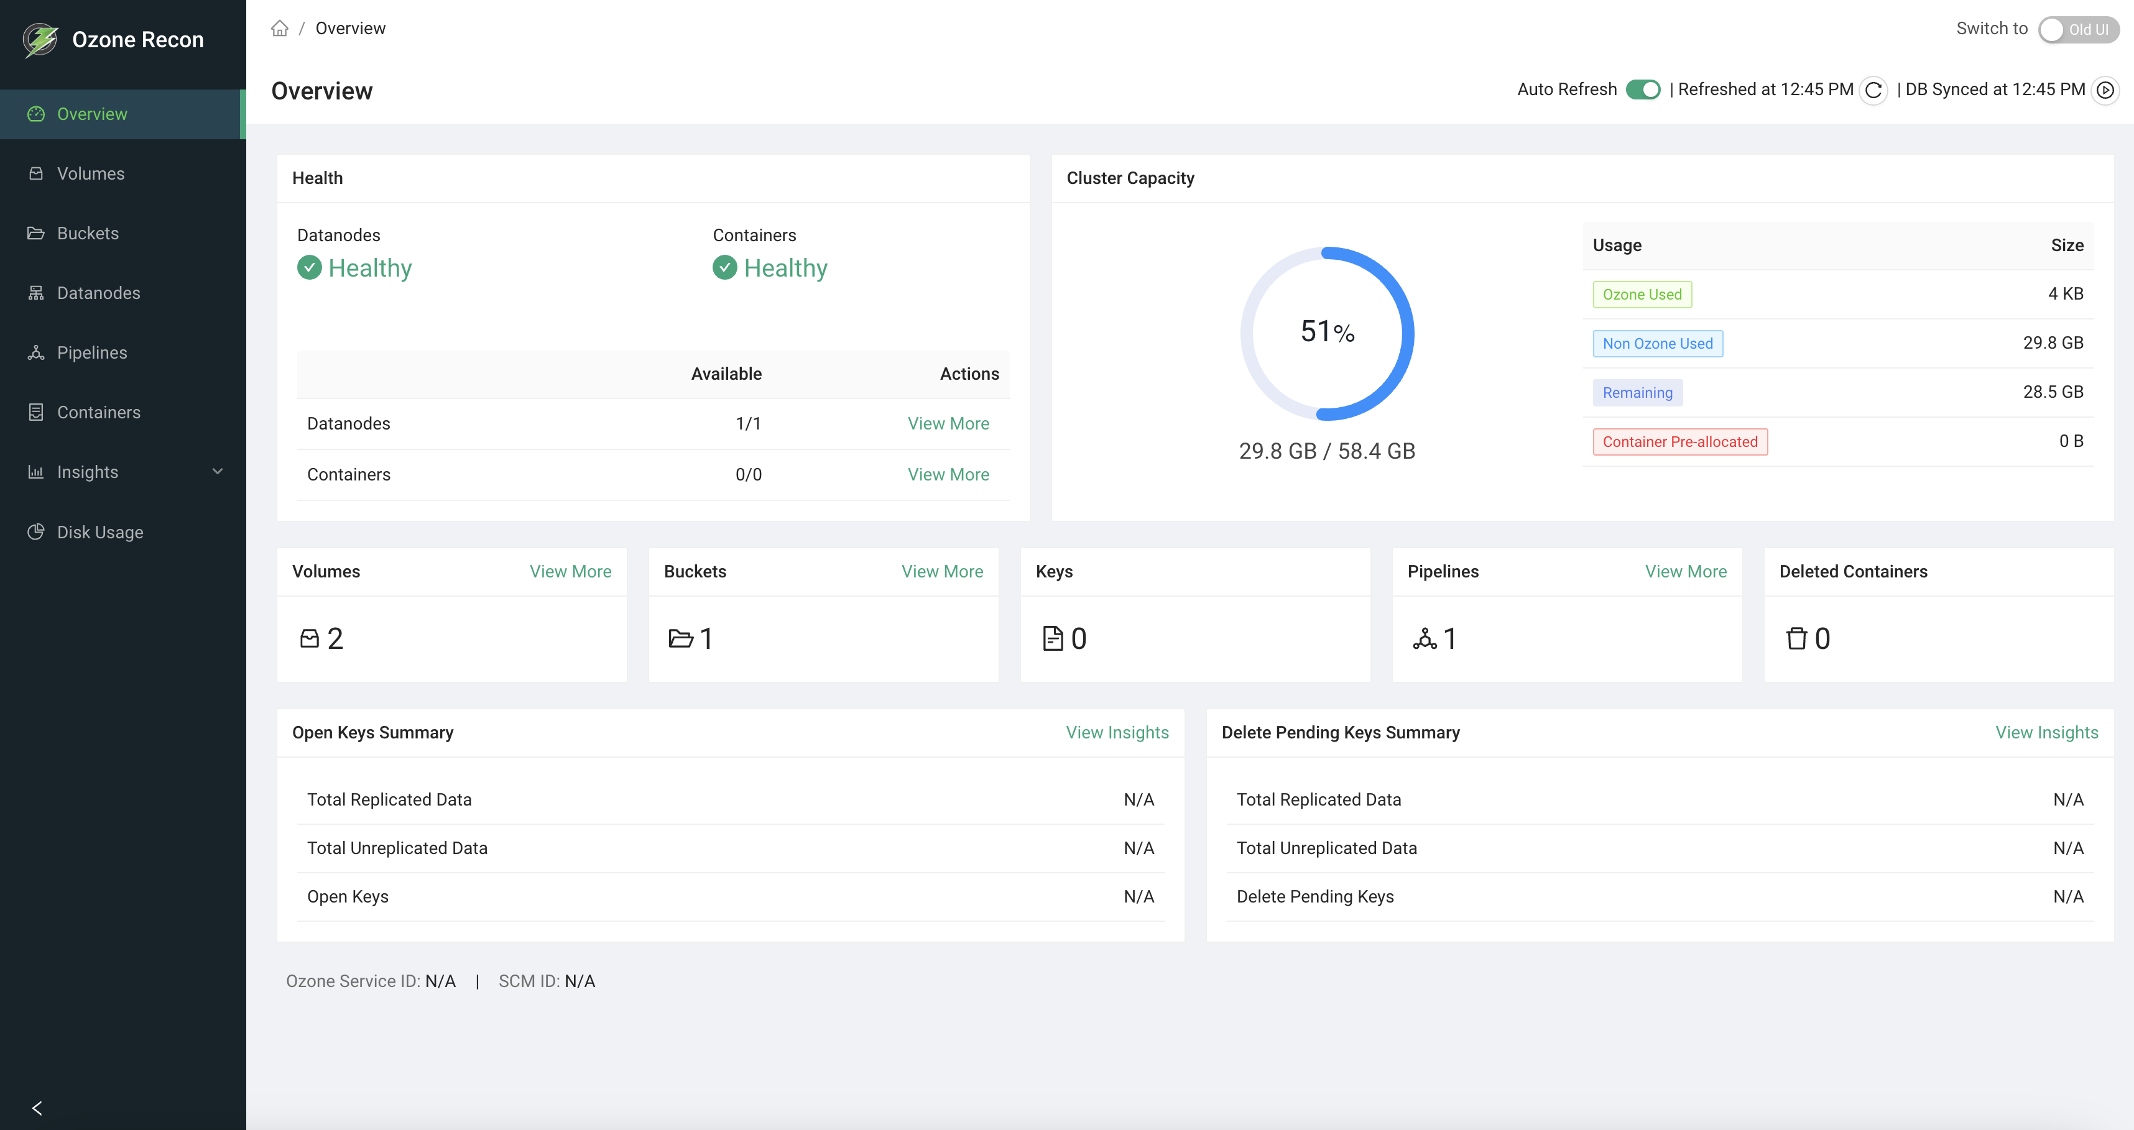Click the Ozone Recon lightning logo
Image resolution: width=2134 pixels, height=1130 pixels.
tap(39, 38)
